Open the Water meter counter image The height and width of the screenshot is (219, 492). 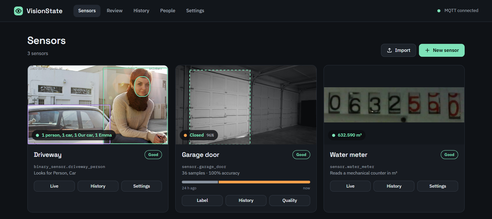[394, 105]
